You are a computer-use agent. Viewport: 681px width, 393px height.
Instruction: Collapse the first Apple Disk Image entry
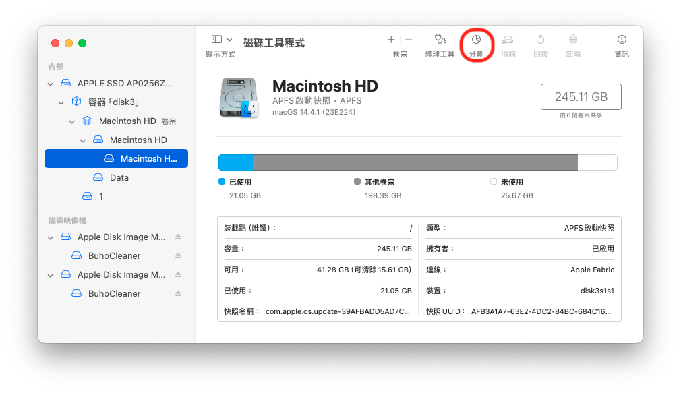coord(51,238)
